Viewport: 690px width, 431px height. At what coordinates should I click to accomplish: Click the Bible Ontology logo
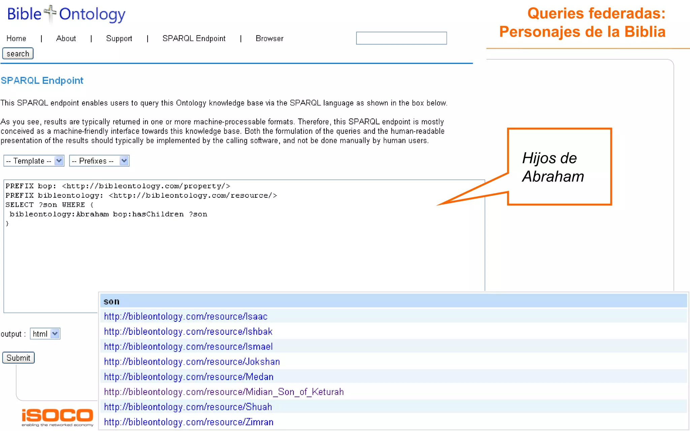[66, 14]
